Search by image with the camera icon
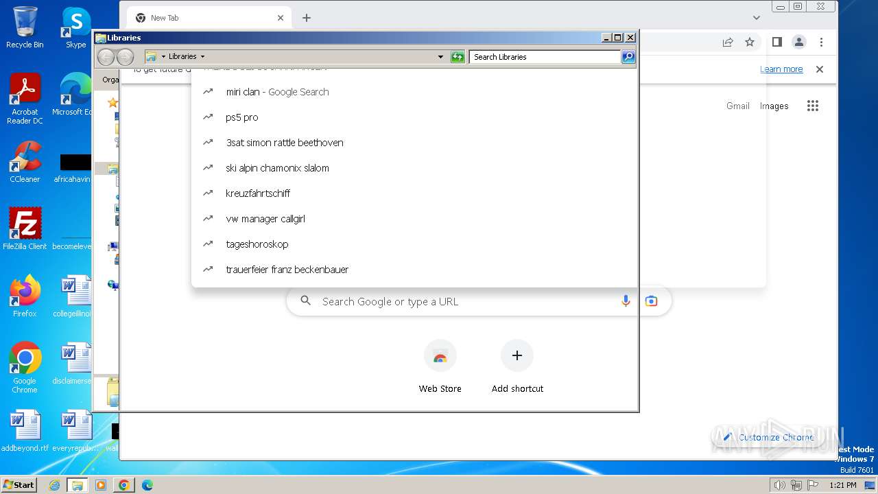This screenshot has width=878, height=494. (x=651, y=301)
